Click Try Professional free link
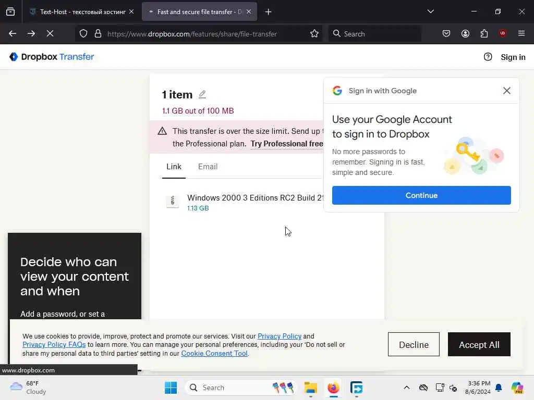Viewport: 534px width, 400px height. tap(287, 144)
